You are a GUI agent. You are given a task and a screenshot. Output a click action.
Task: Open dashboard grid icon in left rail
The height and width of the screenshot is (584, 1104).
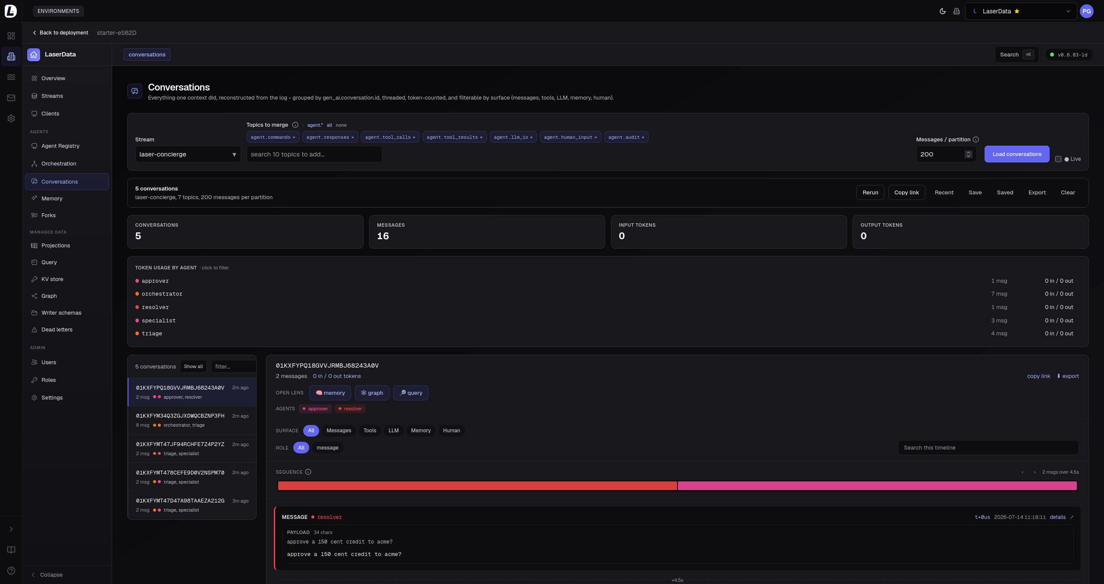pyautogui.click(x=11, y=36)
